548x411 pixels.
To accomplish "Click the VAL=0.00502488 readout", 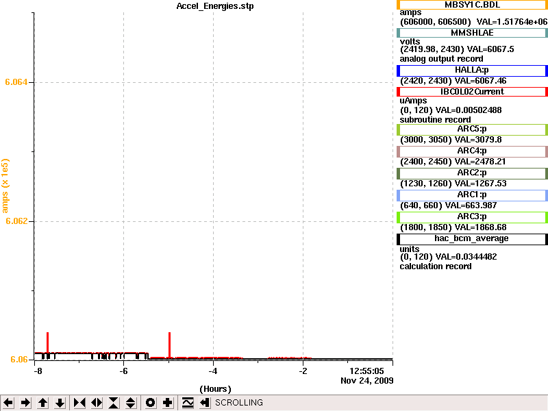I will 469,110.
